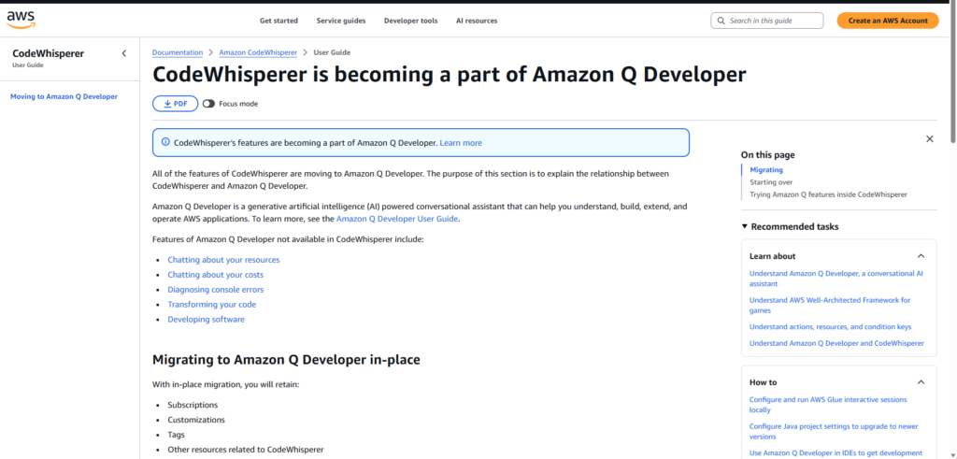Collapse the Recommended tasks section
Viewport: 957px width, 459px height.
tap(745, 226)
